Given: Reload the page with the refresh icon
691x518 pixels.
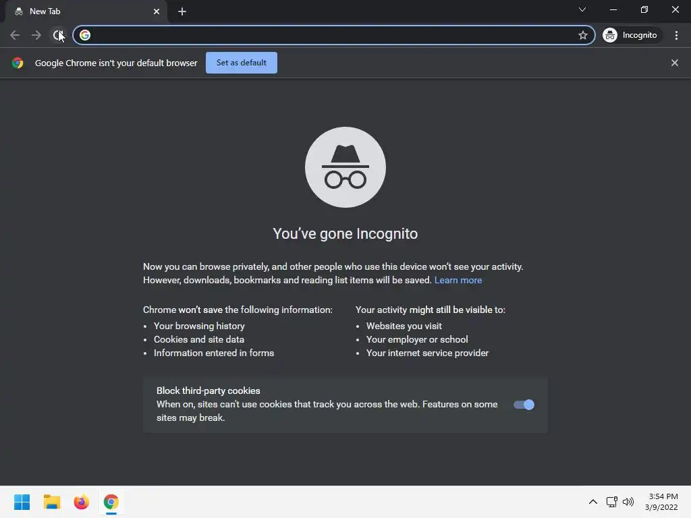Looking at the screenshot, I should pyautogui.click(x=58, y=35).
